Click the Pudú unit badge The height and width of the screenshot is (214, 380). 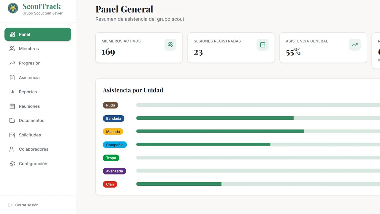(x=110, y=105)
